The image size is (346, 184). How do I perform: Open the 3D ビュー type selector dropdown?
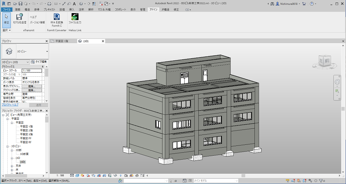click(47, 51)
